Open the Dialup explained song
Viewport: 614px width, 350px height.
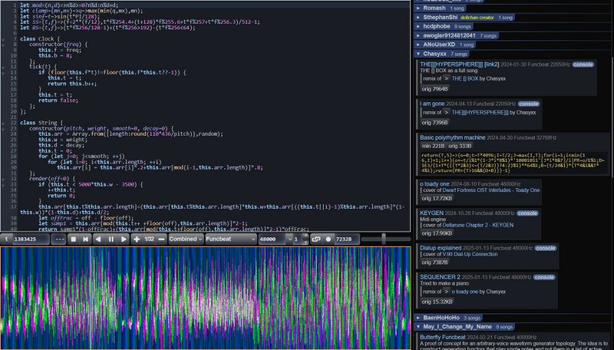pyautogui.click(x=441, y=248)
